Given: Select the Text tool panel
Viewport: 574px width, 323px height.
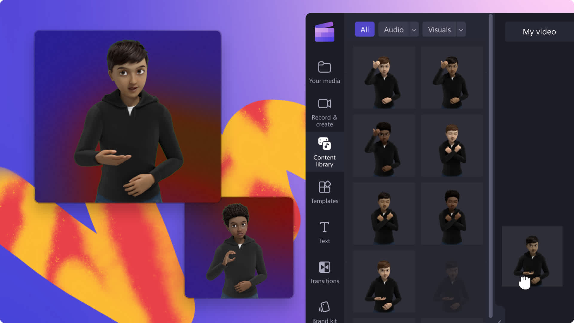Looking at the screenshot, I should (324, 232).
